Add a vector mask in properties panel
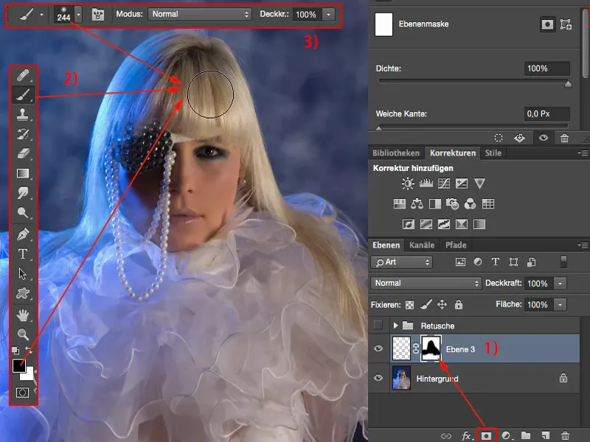The height and width of the screenshot is (442, 590). [566, 24]
